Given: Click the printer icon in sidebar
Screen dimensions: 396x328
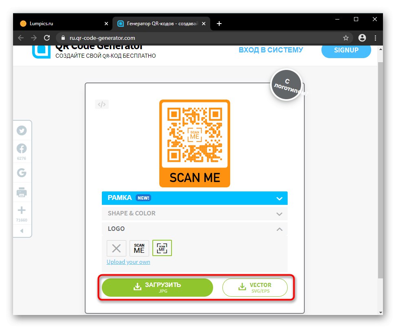Looking at the screenshot, I should (22, 192).
